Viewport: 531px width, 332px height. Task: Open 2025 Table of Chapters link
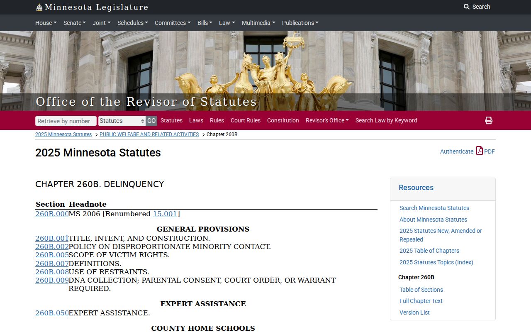429,251
